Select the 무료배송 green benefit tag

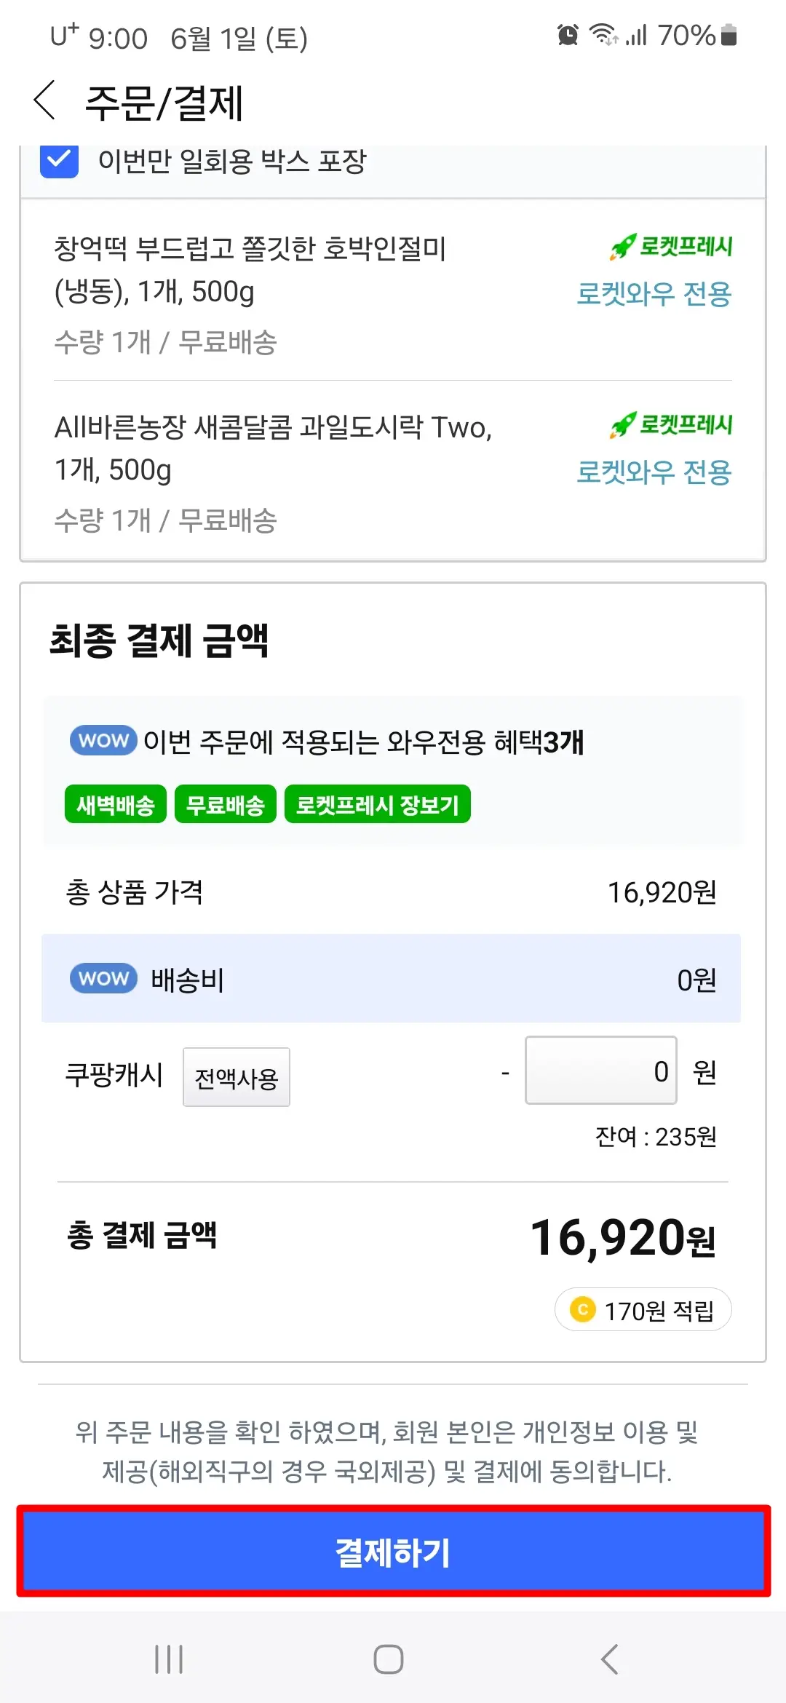pos(226,804)
